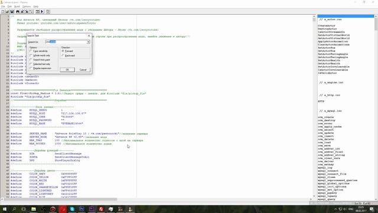Image resolution: width=378 pixels, height=213 pixels.
Task: Open Windows taskbar search
Action: 14,209
